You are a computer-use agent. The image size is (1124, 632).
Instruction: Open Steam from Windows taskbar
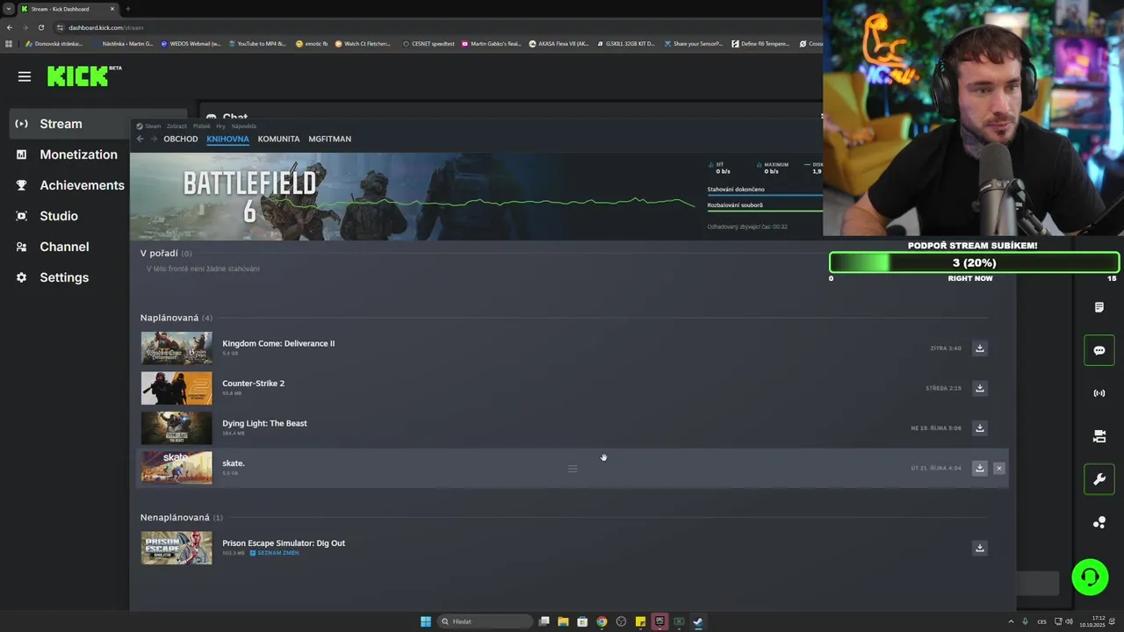coord(698,621)
